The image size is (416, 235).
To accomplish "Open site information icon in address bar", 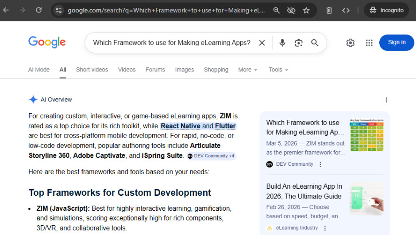I will pyautogui.click(x=59, y=10).
